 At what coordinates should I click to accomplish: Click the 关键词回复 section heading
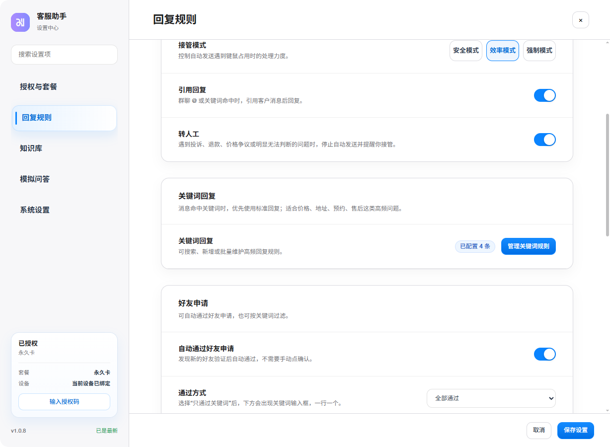coord(197,196)
